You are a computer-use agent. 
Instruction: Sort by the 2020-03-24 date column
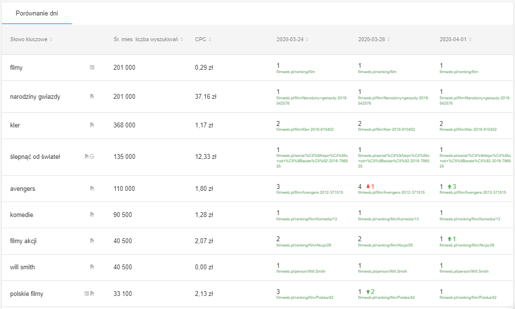click(x=307, y=40)
